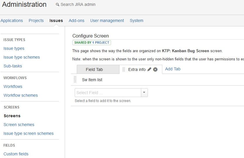Open Workflow schemes page
Viewport: 244px width, 158px height.
point(21,95)
